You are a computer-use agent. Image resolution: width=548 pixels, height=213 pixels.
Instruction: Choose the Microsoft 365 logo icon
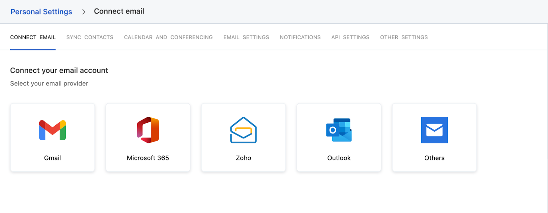click(148, 130)
